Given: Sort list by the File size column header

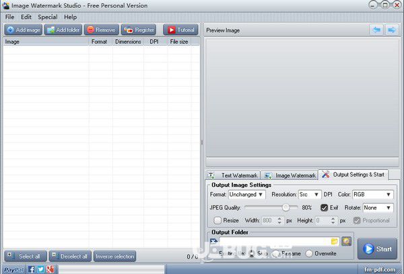Looking at the screenshot, I should coord(179,42).
